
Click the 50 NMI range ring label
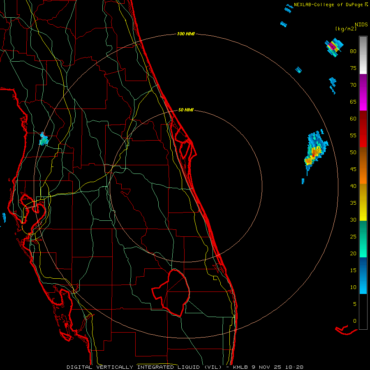(186, 110)
